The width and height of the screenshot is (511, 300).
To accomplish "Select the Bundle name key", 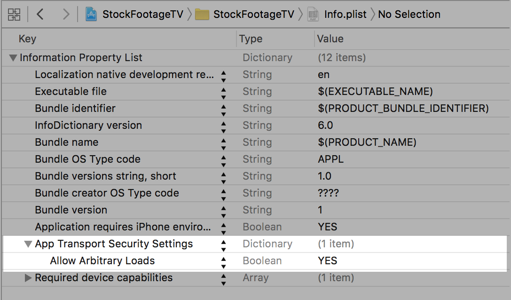I will 66,142.
